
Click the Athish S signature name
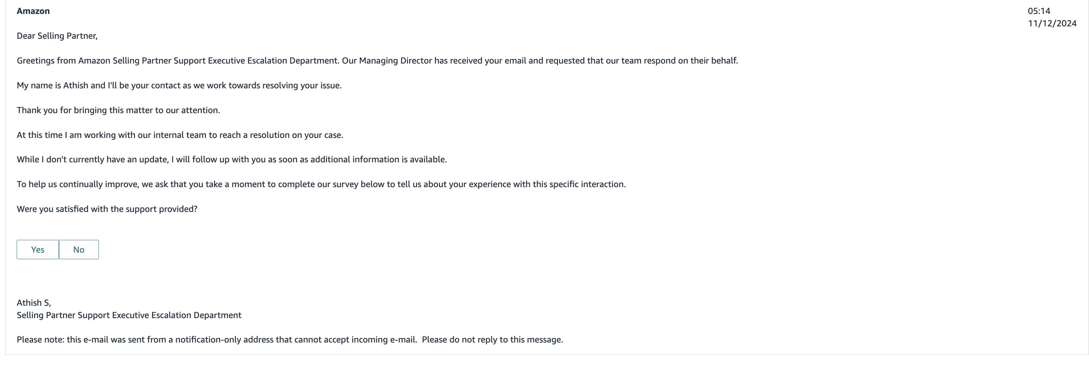coord(34,303)
